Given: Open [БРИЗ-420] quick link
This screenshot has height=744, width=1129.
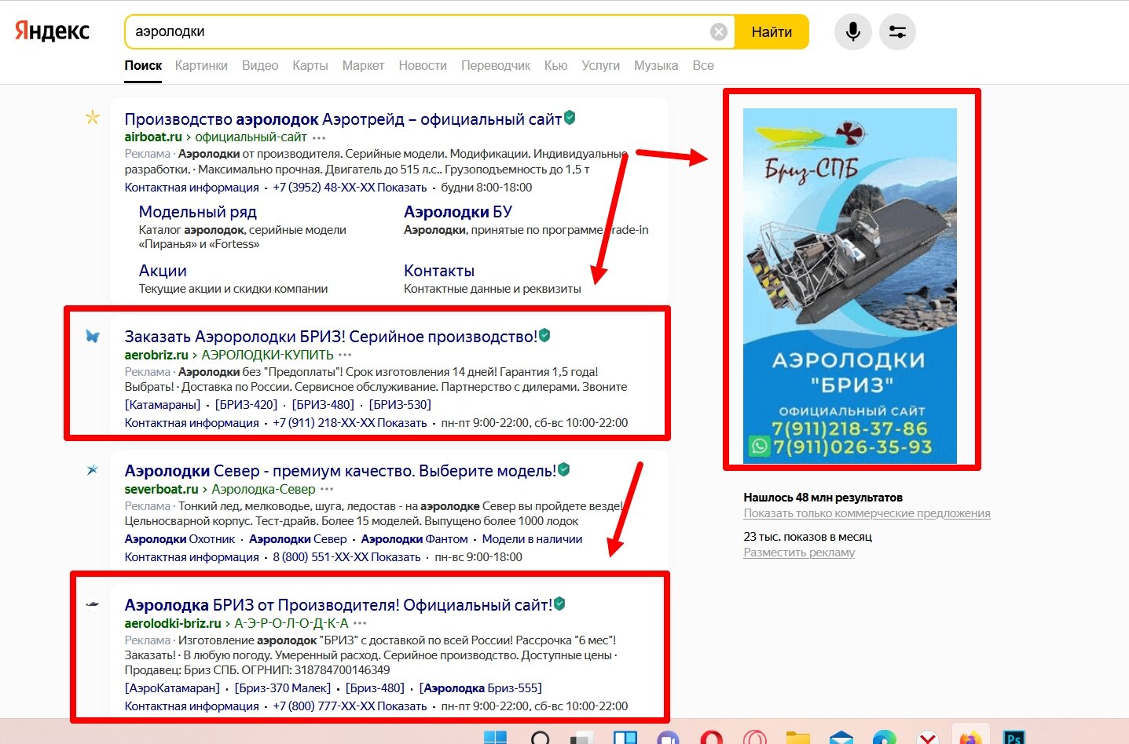Looking at the screenshot, I should (x=247, y=405).
